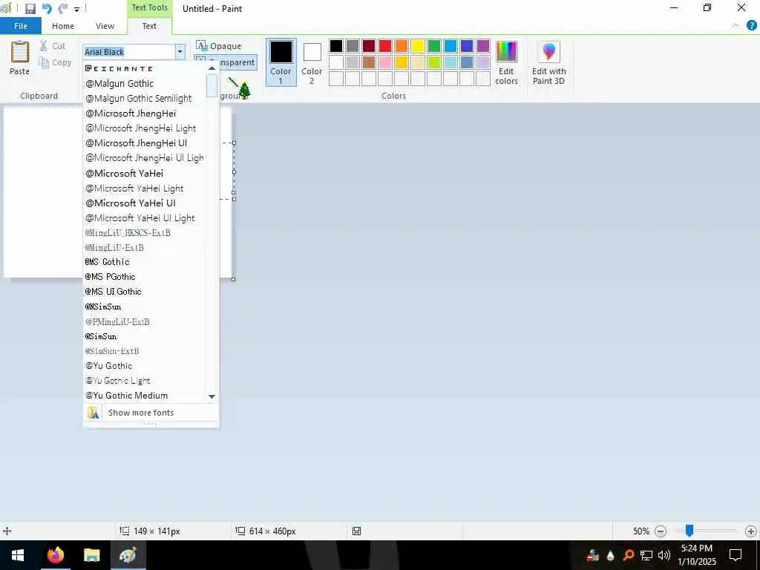Click the Save icon in quick access toolbar
This screenshot has width=760, height=570.
(30, 9)
